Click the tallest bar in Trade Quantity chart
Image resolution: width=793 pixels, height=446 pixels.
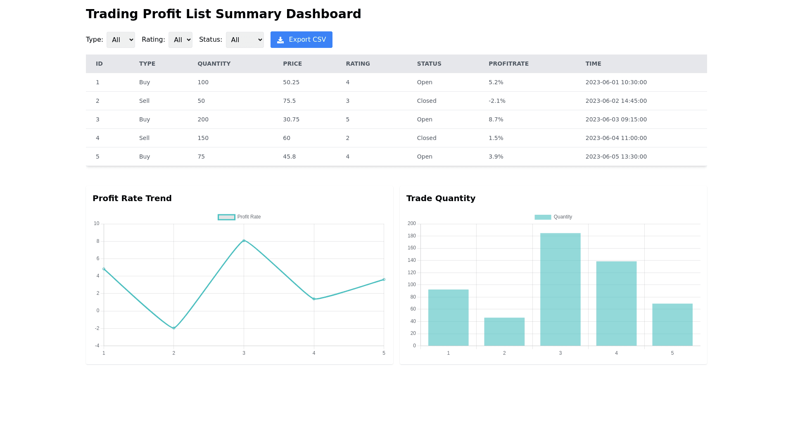coord(560,289)
